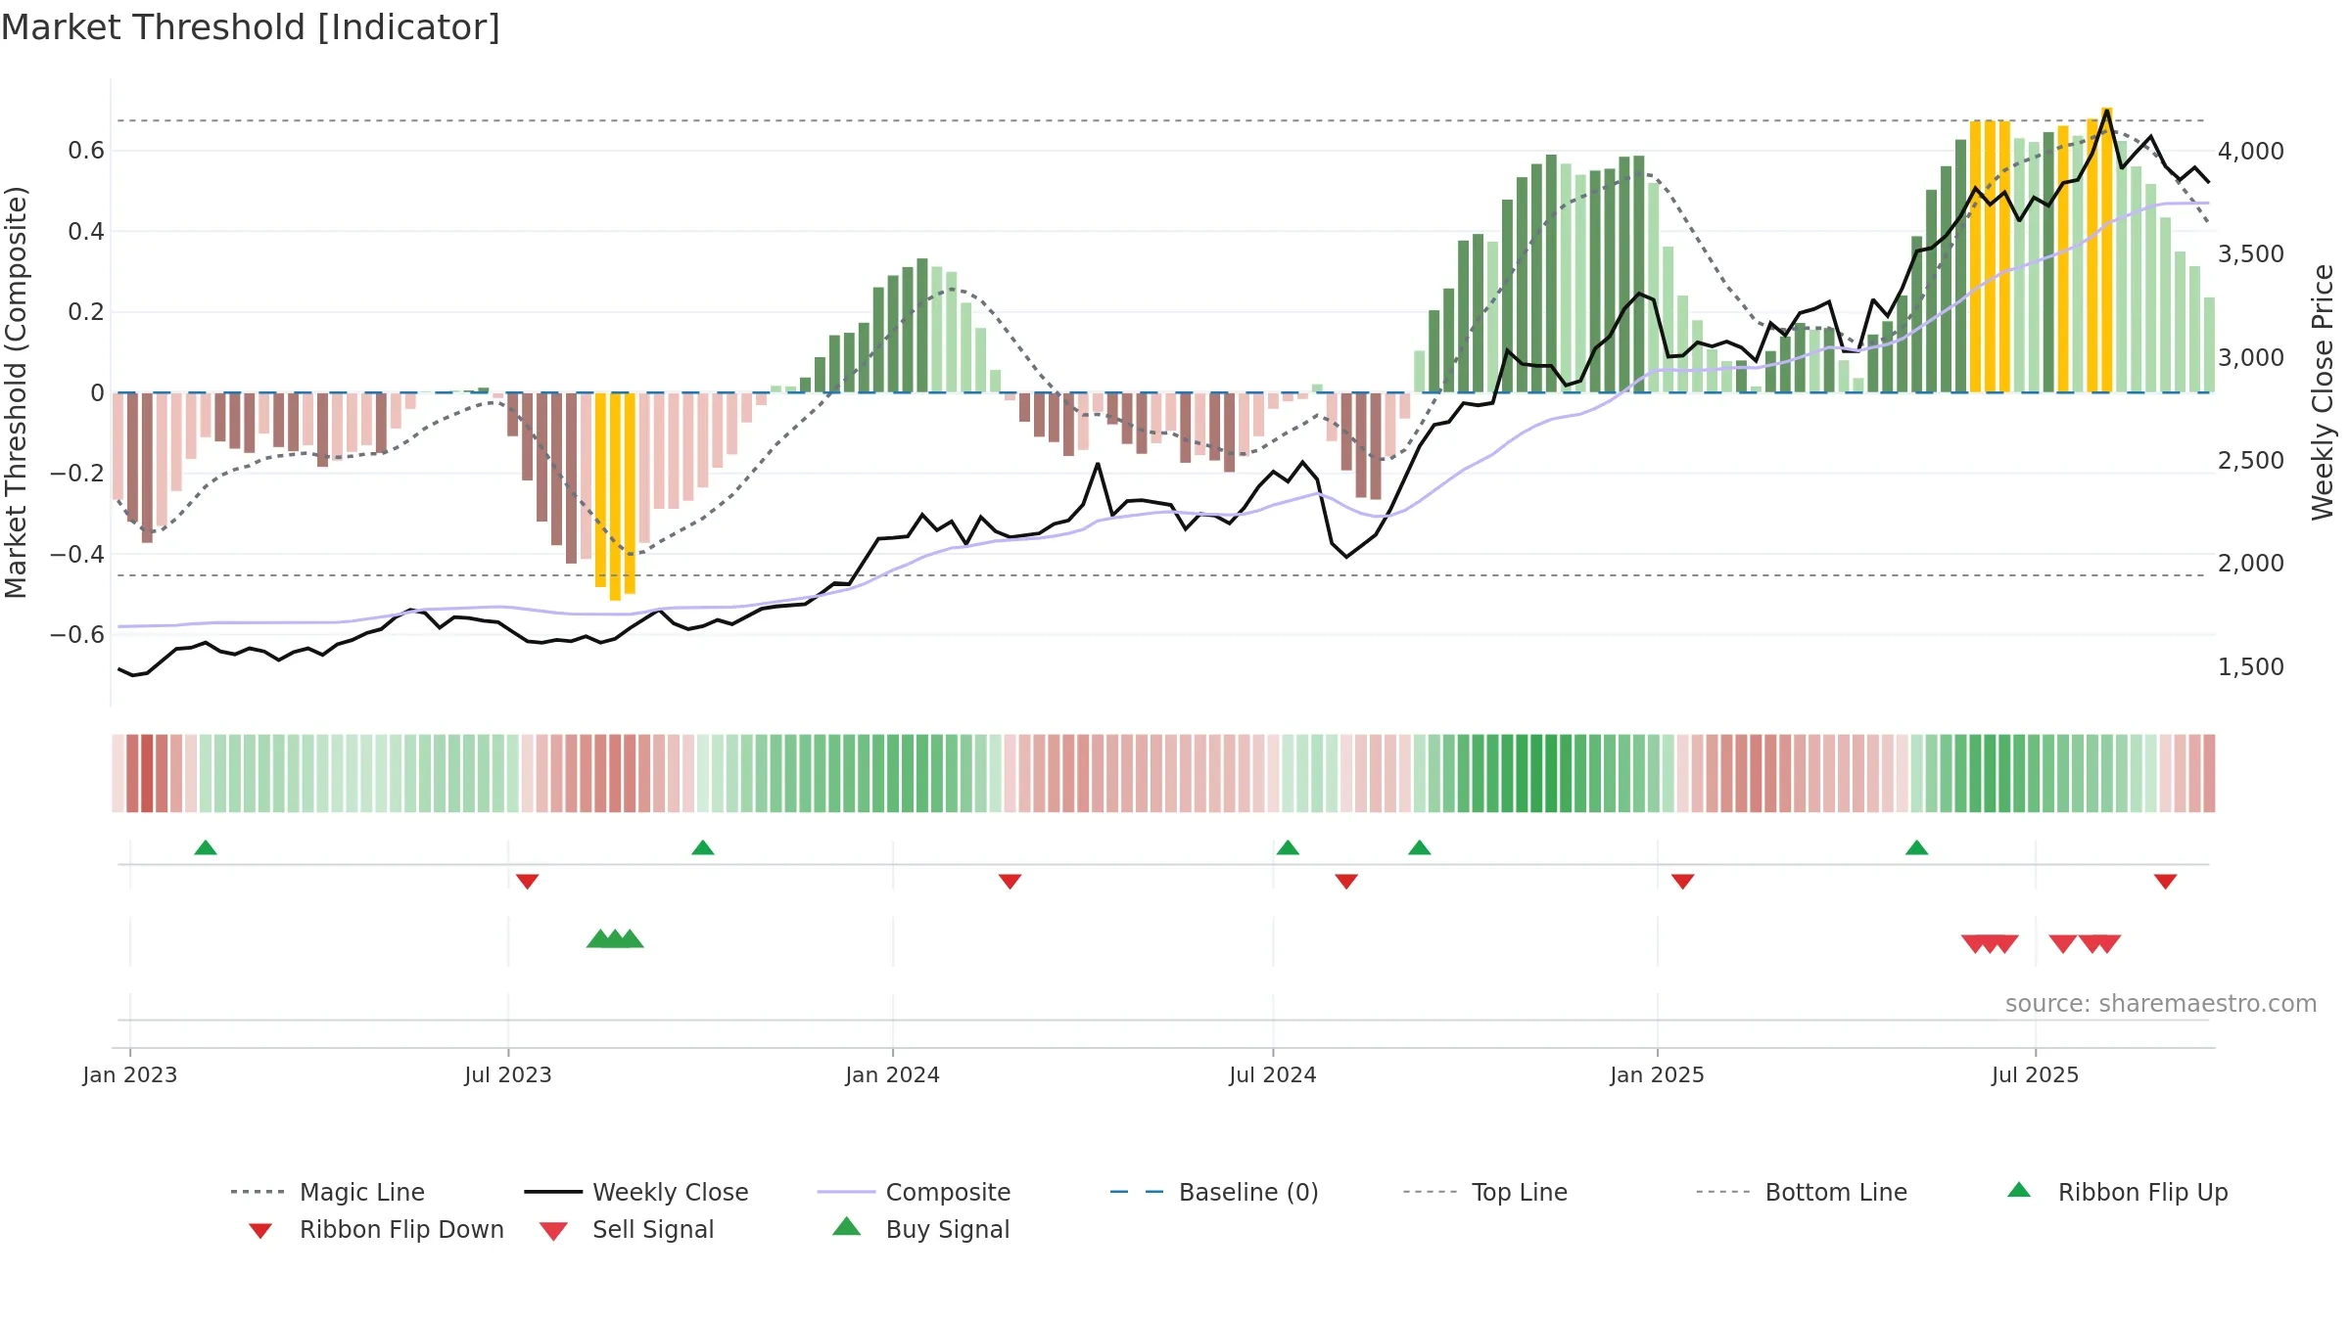This screenshot has height=1321, width=2350.
Task: Click the Ribbon Flip Up triangle near May 2025
Action: click(1917, 847)
